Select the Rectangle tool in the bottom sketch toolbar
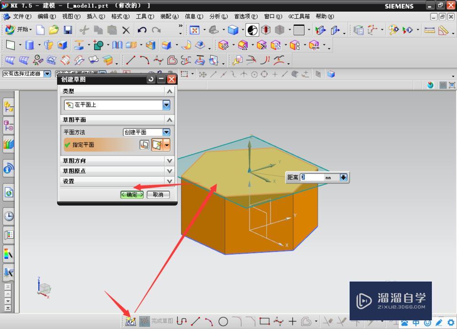Image resolution: width=457 pixels, height=329 pixels. (x=264, y=321)
